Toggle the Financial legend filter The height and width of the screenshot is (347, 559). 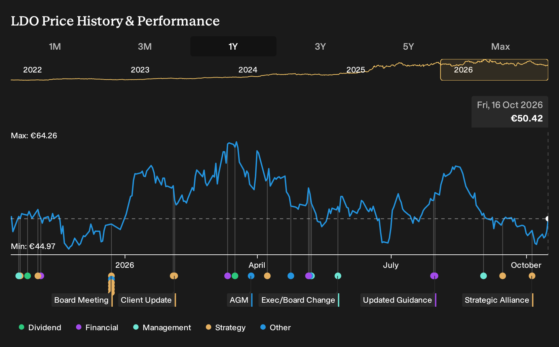coord(97,328)
